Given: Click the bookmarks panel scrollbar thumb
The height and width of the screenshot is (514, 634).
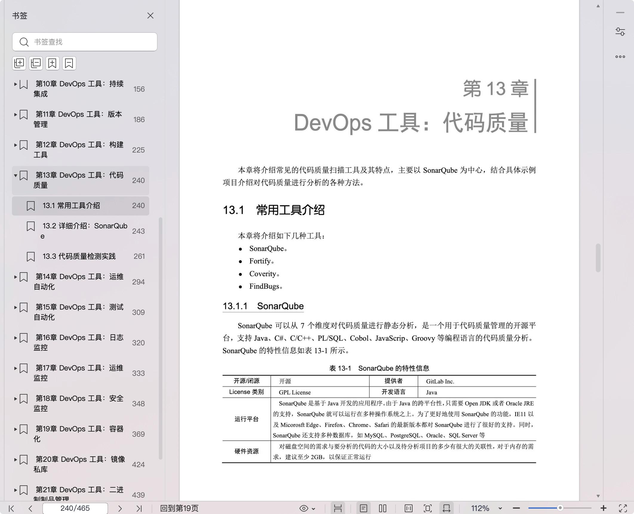Looking at the screenshot, I should click(x=161, y=338).
